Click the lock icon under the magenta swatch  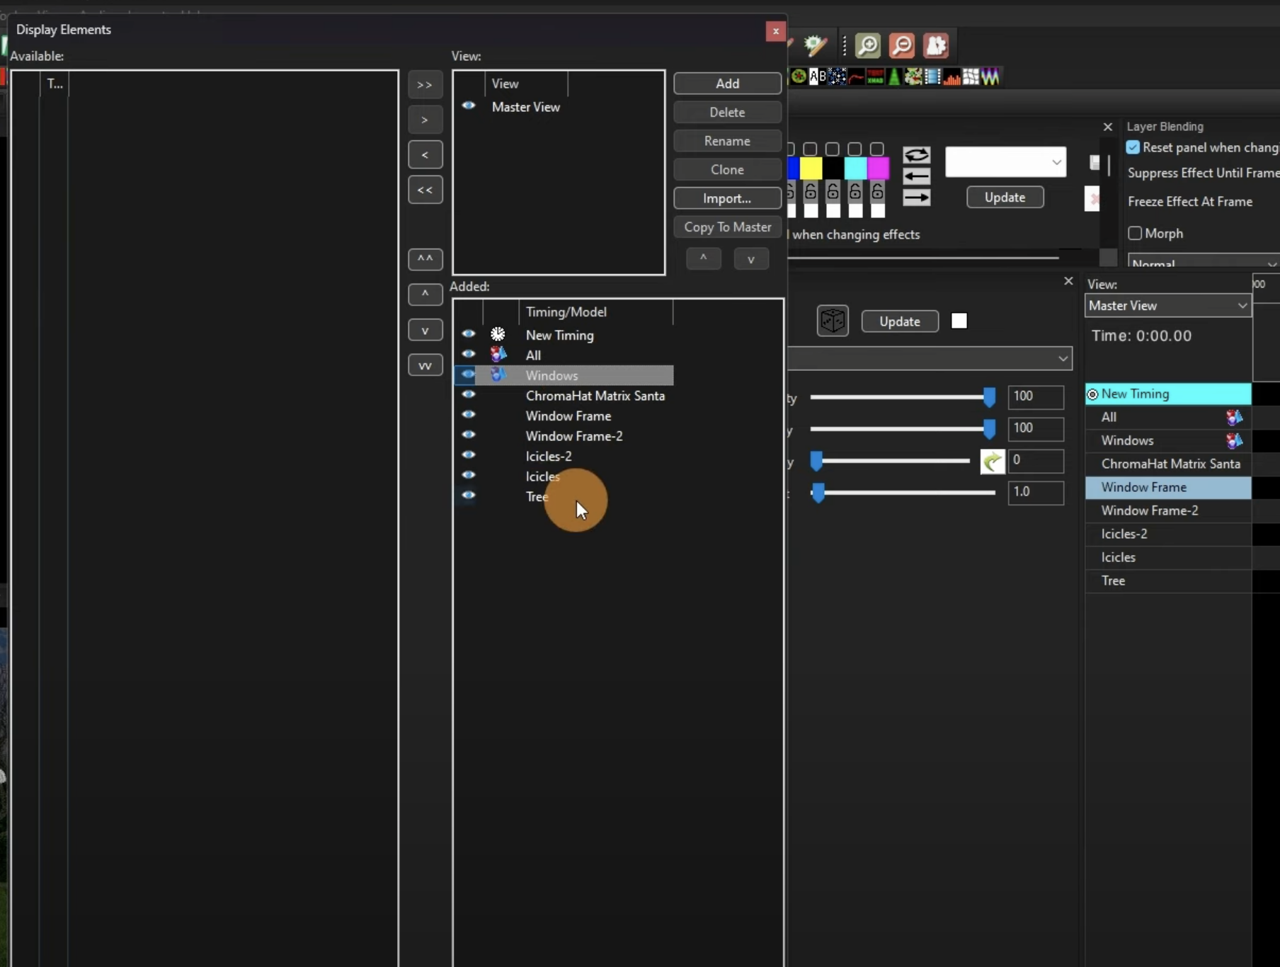877,191
